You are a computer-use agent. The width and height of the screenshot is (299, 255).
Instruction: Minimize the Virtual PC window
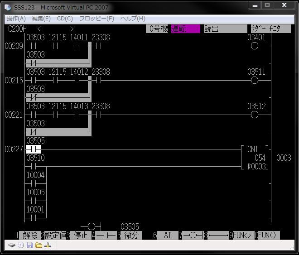(255, 5)
